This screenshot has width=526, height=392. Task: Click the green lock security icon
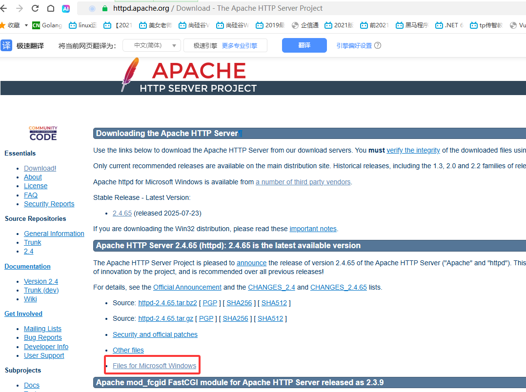tap(105, 8)
